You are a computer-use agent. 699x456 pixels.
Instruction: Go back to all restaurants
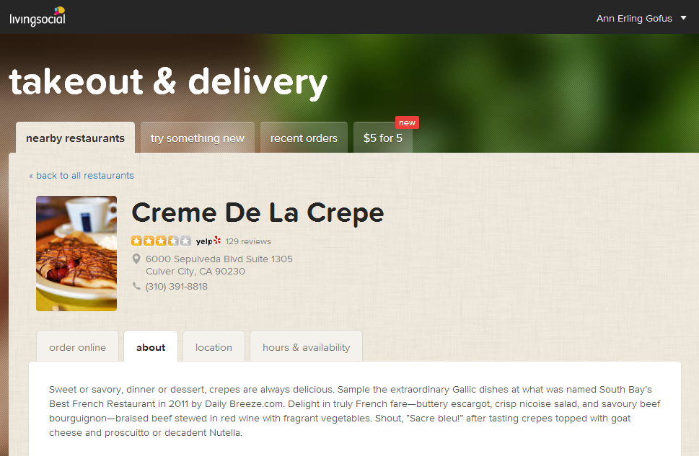coord(82,176)
